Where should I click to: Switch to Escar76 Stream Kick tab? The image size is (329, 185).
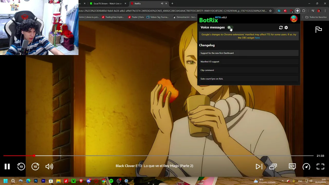point(108,4)
